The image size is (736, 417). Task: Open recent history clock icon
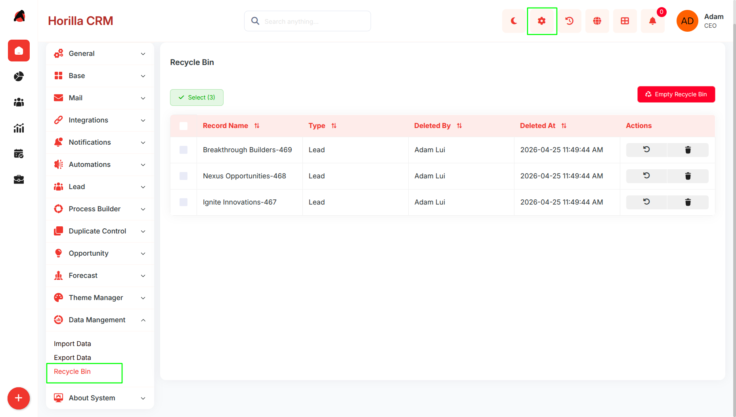[570, 21]
